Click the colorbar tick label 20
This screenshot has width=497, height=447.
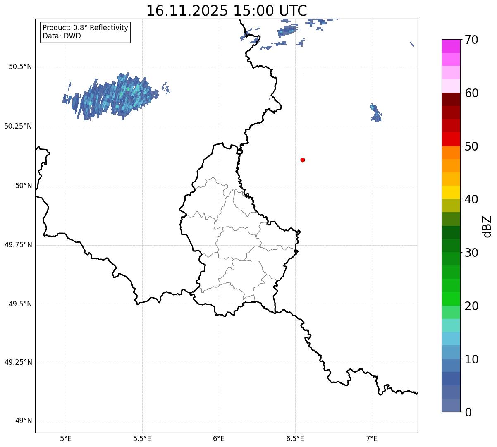coord(471,306)
